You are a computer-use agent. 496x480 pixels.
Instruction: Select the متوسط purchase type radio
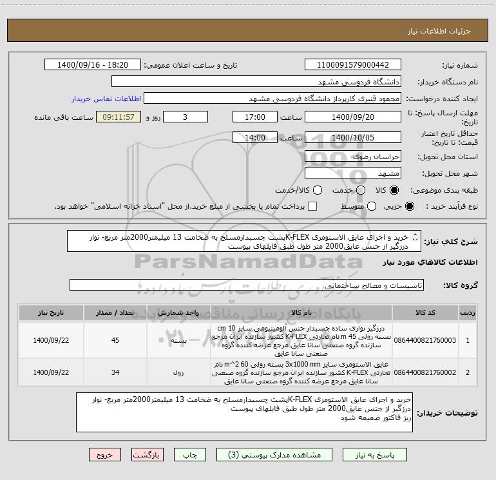click(372, 206)
